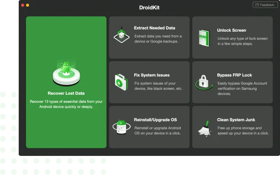Screen dimensions: 280x175
Task: Click the Clean System Junk broom icon
Action: (205, 129)
